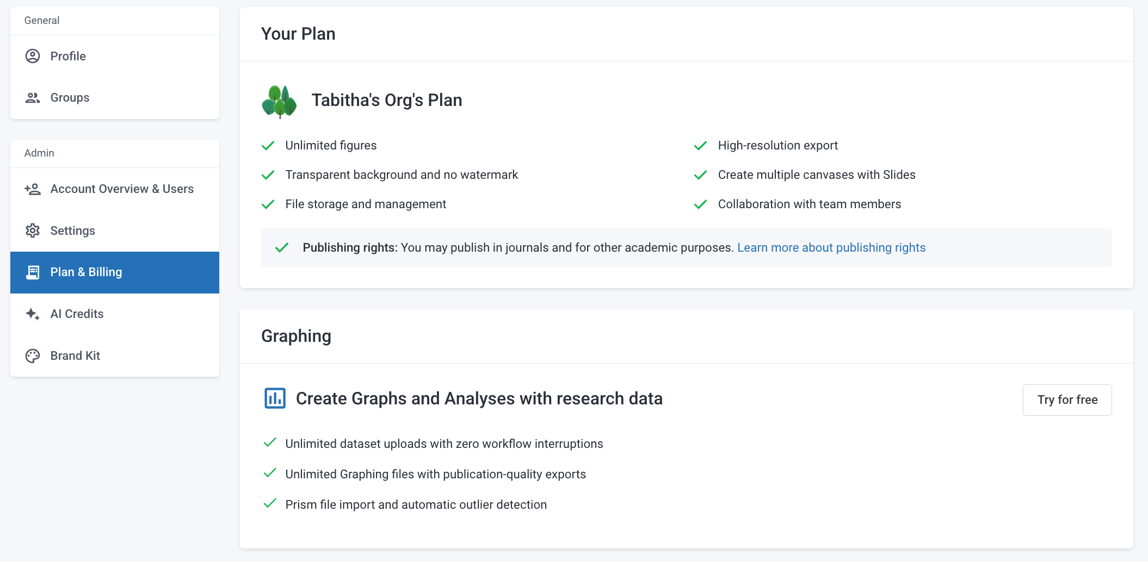Click the Plan & Billing receipt icon
1148x562 pixels.
(33, 272)
